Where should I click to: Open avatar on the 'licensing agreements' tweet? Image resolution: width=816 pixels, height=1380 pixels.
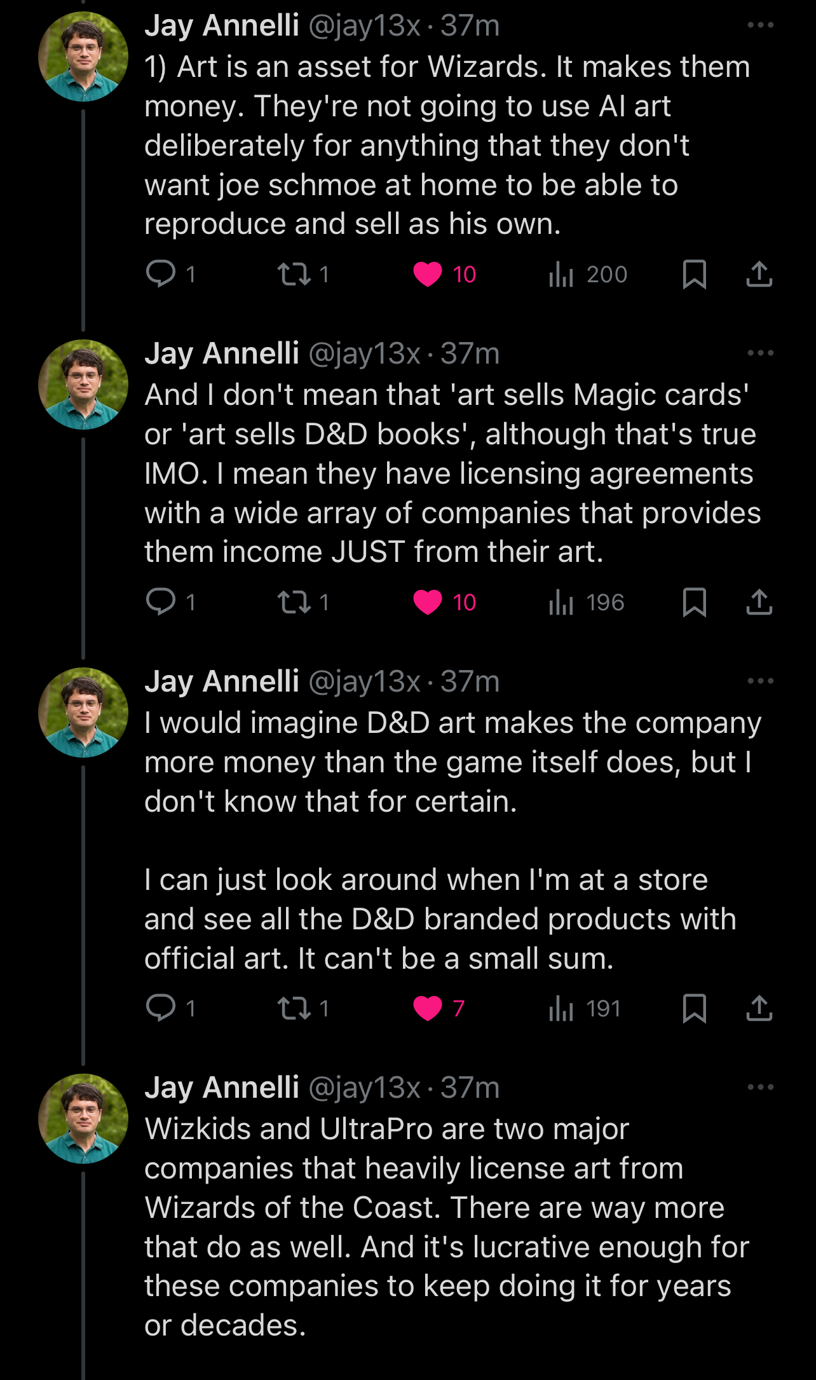pos(83,385)
